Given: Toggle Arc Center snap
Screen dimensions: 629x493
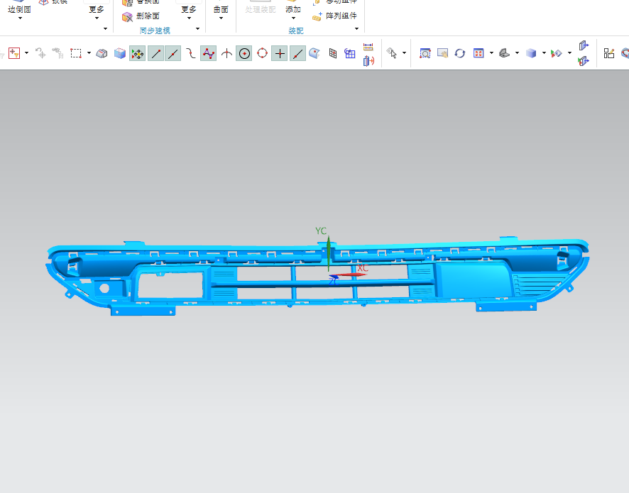Looking at the screenshot, I should tap(244, 53).
